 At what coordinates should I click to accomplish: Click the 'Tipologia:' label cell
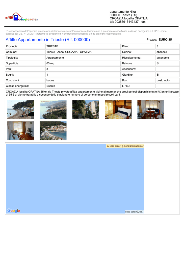[x=25, y=58]
